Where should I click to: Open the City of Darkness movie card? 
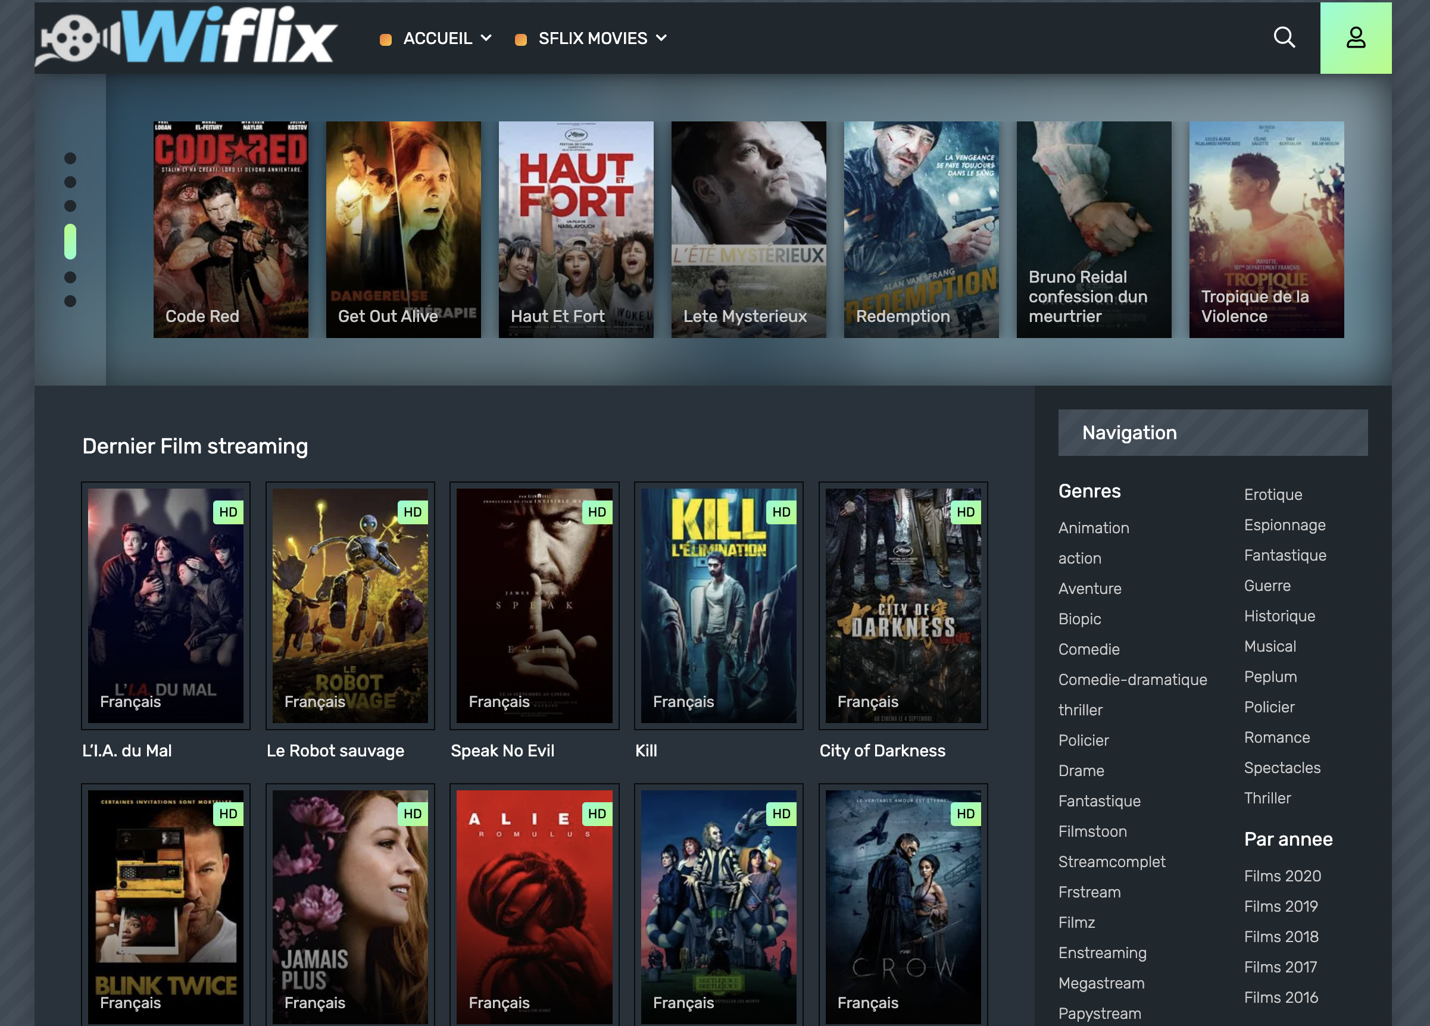(904, 606)
